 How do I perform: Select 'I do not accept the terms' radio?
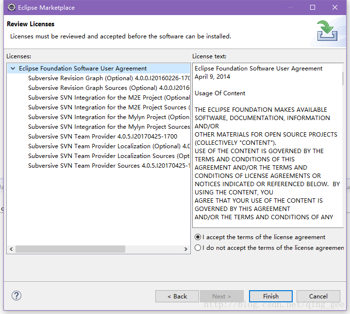point(198,247)
